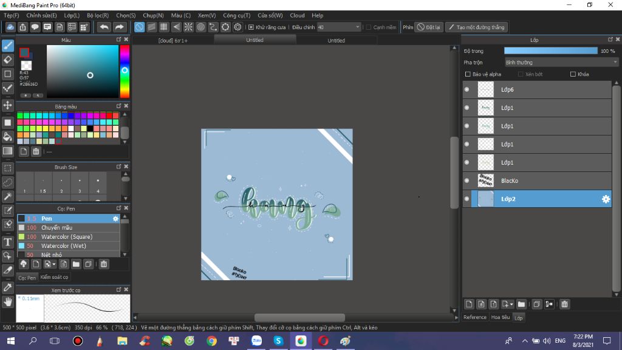The image size is (622, 350).
Task: Add new layer folder in Lớp panel
Action: coord(521,304)
